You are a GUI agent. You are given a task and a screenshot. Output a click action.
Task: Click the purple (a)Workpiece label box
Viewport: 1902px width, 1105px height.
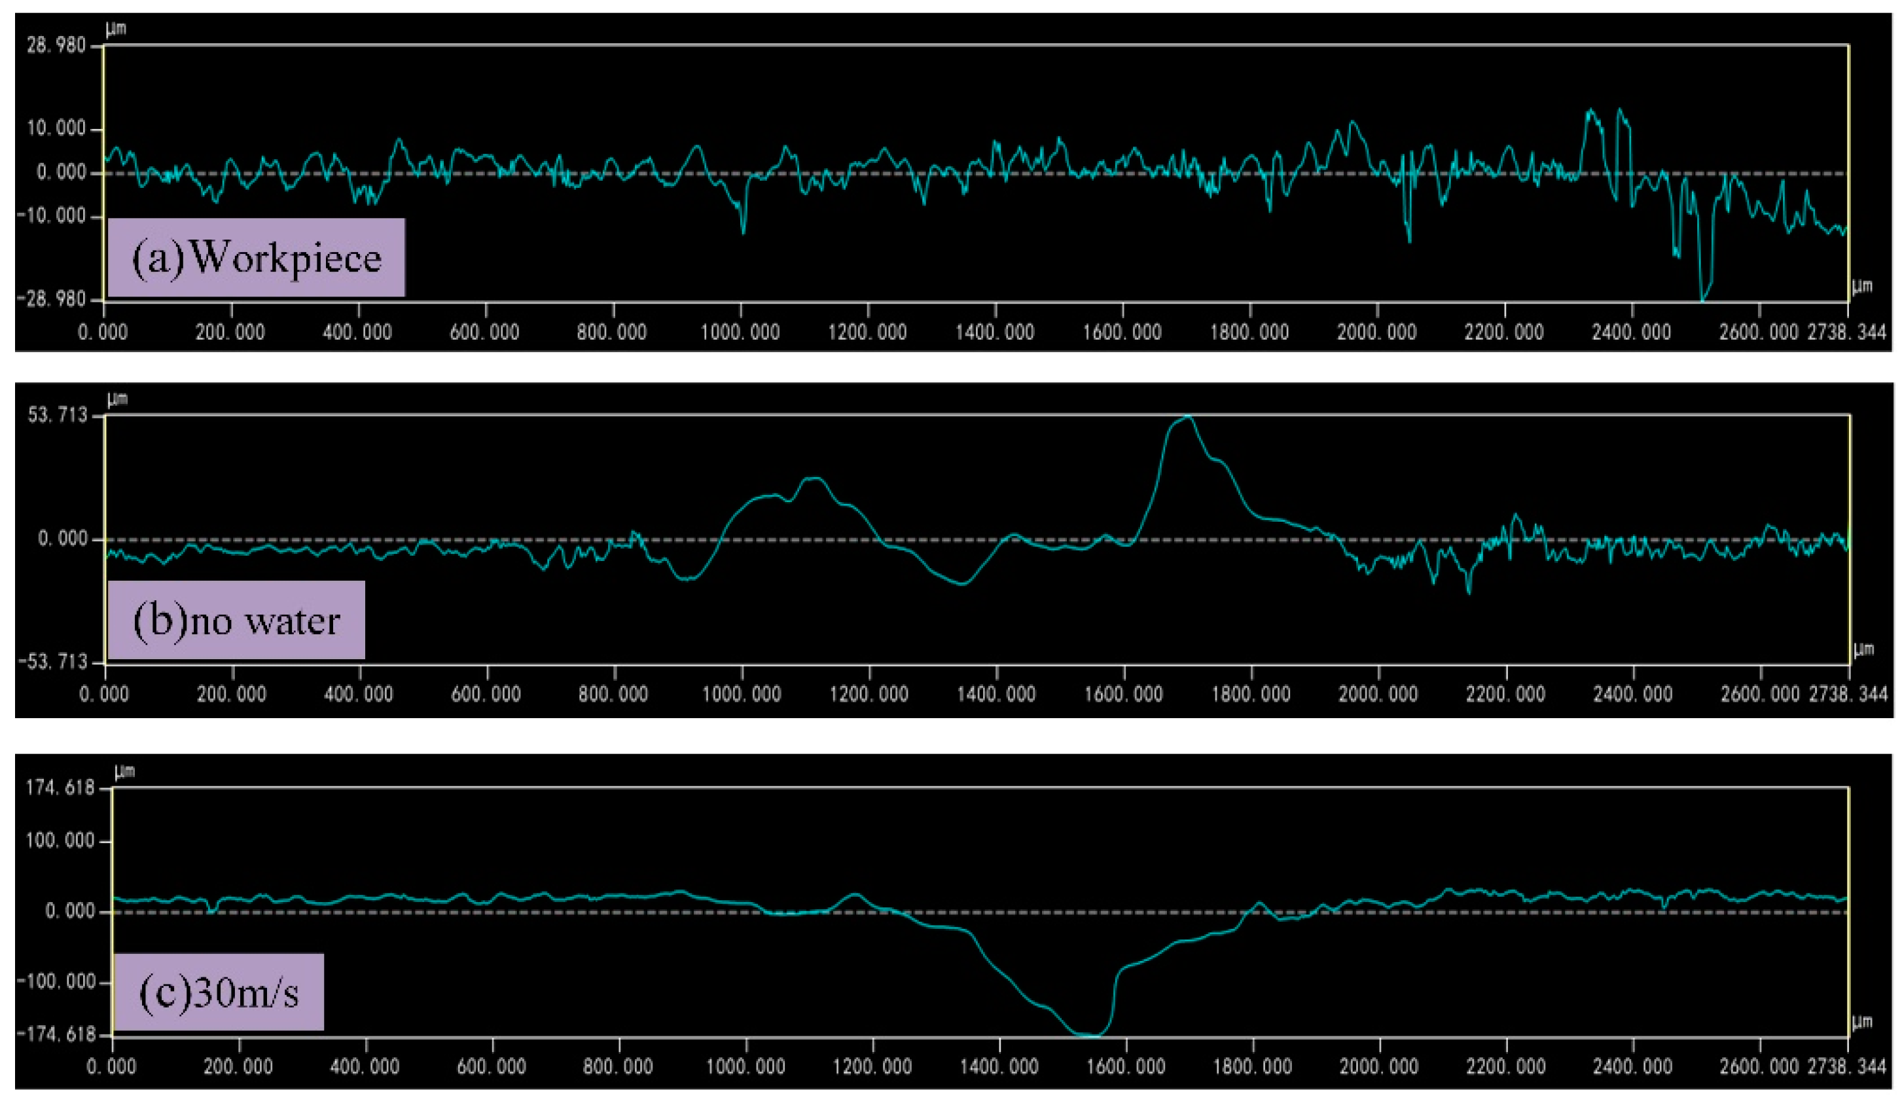click(x=256, y=257)
